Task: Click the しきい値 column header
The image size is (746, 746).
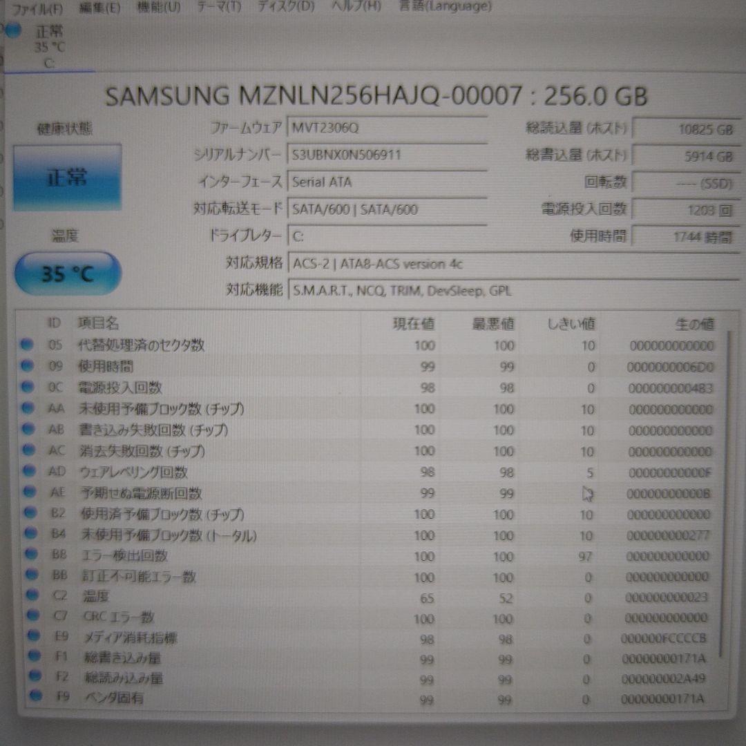Action: 571,324
